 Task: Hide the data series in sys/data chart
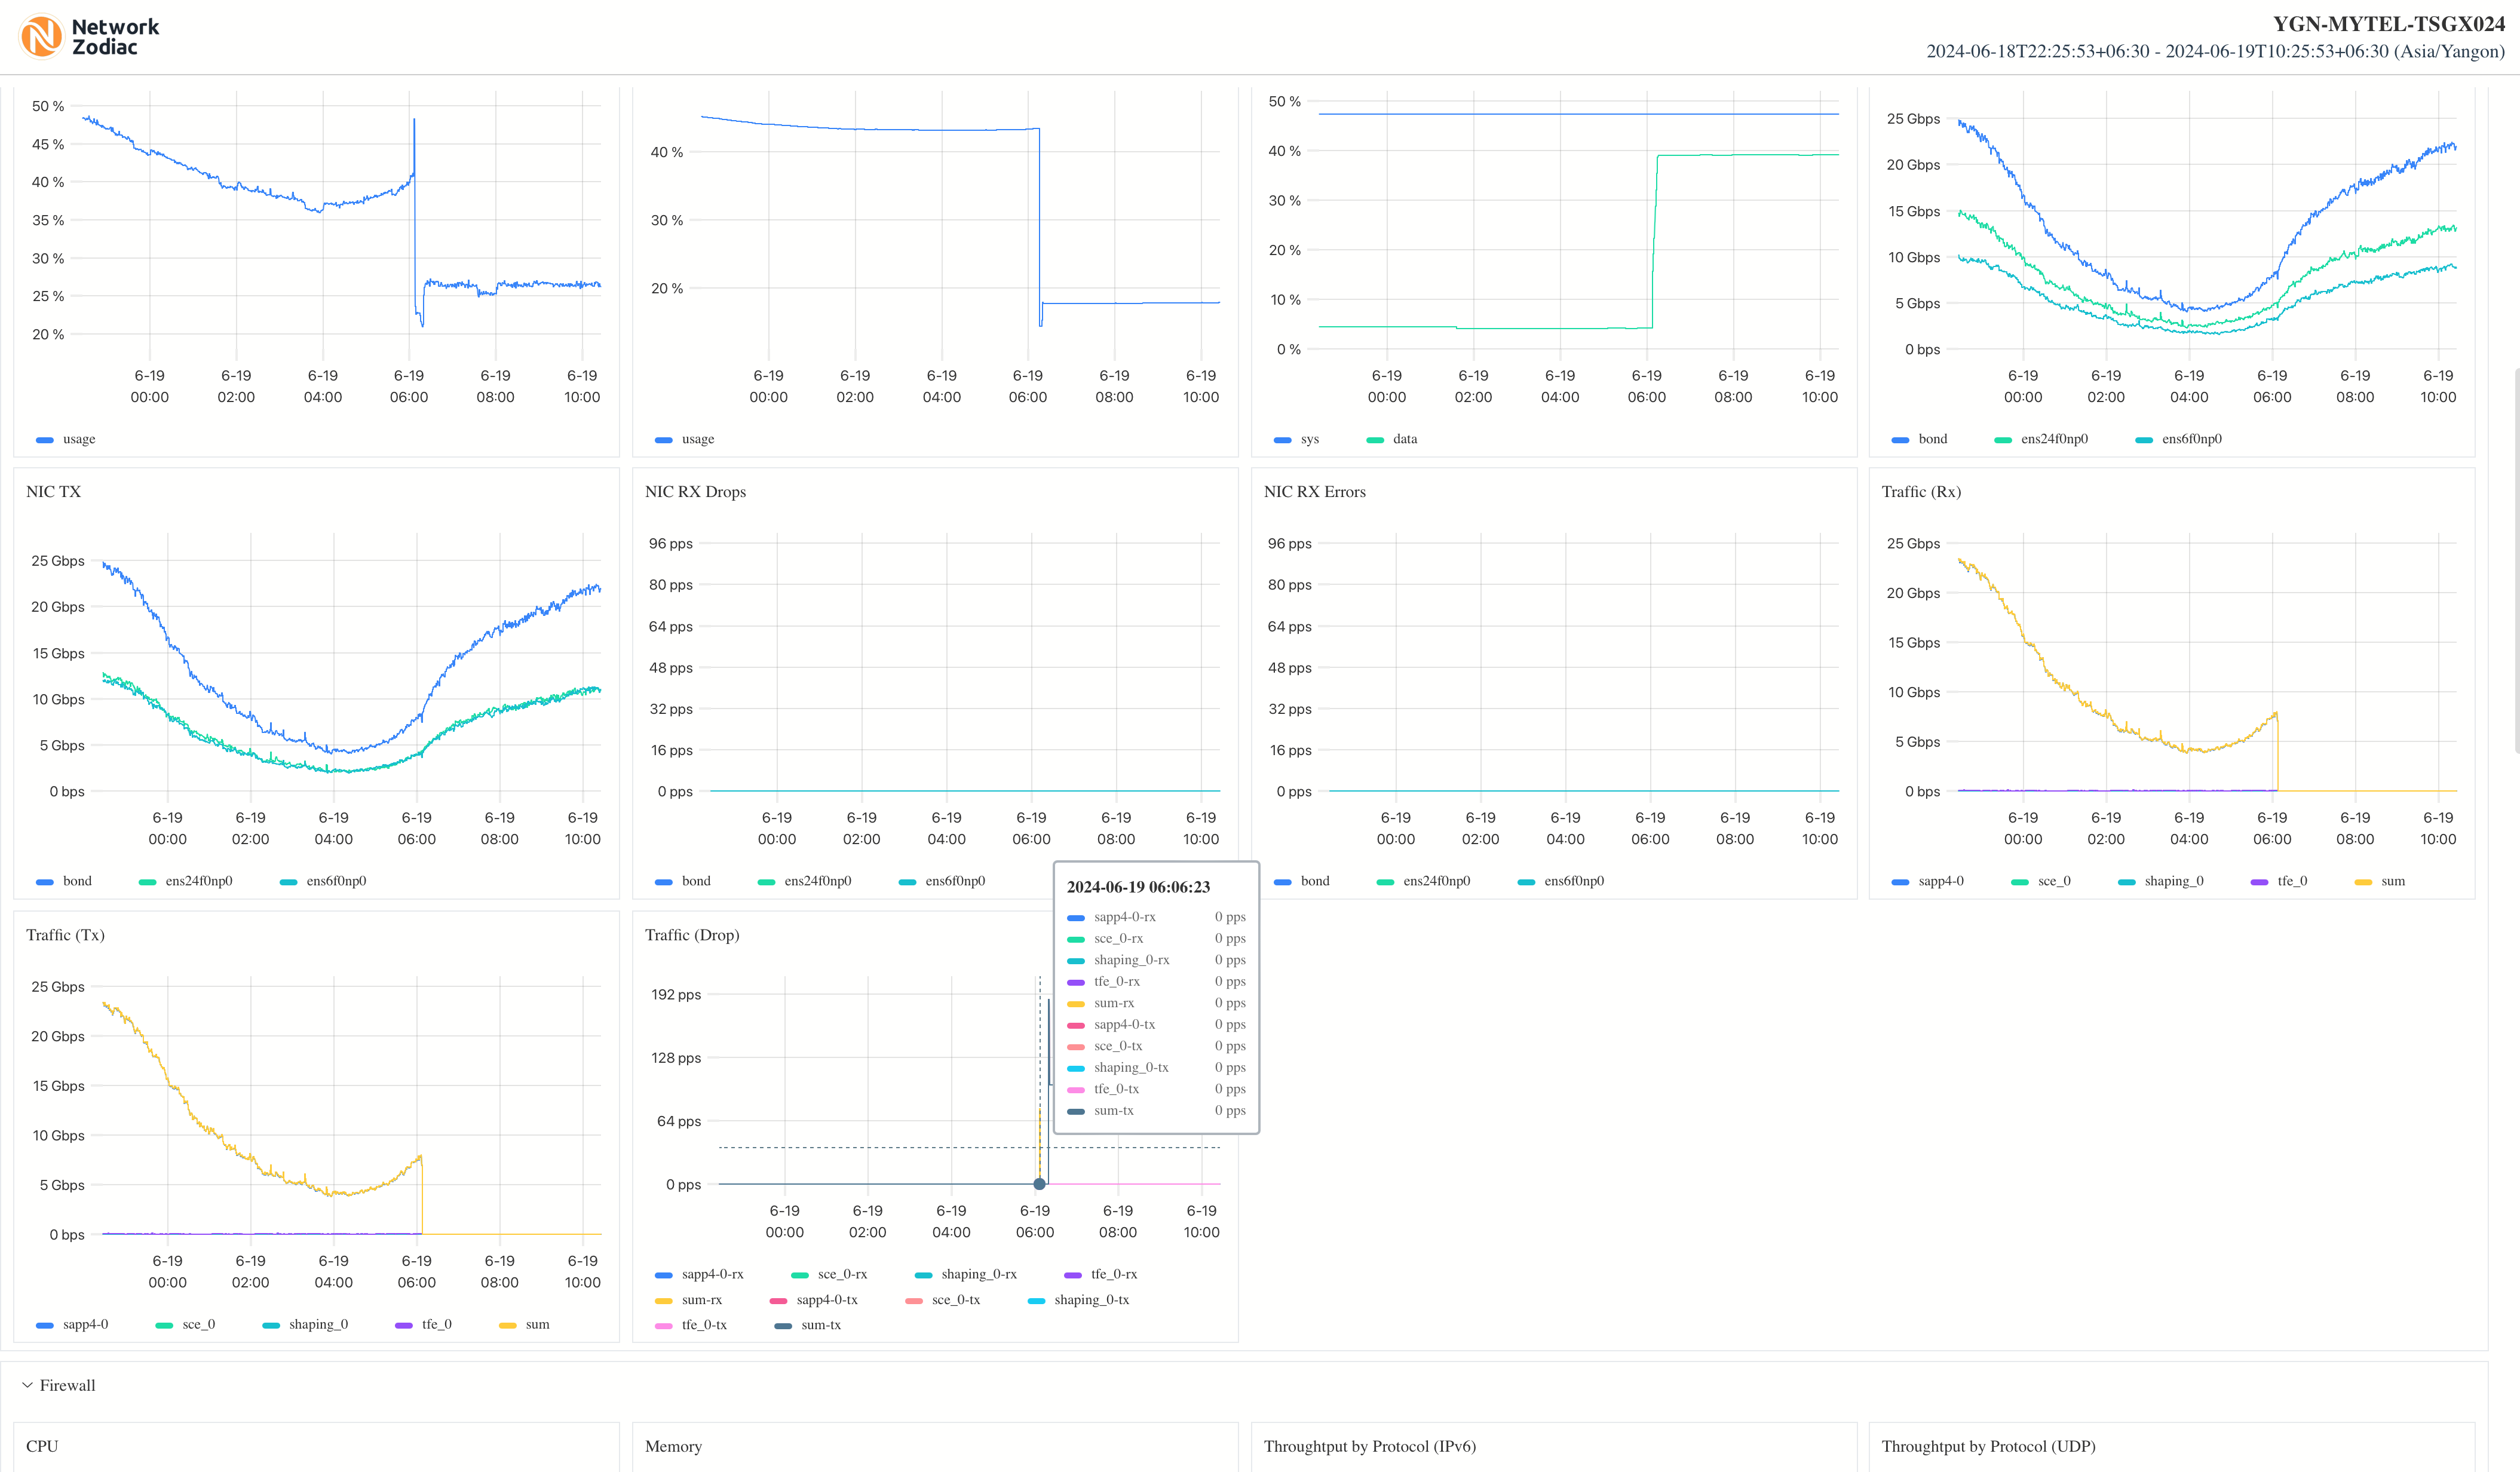[1404, 439]
